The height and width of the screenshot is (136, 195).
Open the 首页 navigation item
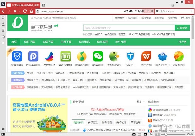coord(14,42)
